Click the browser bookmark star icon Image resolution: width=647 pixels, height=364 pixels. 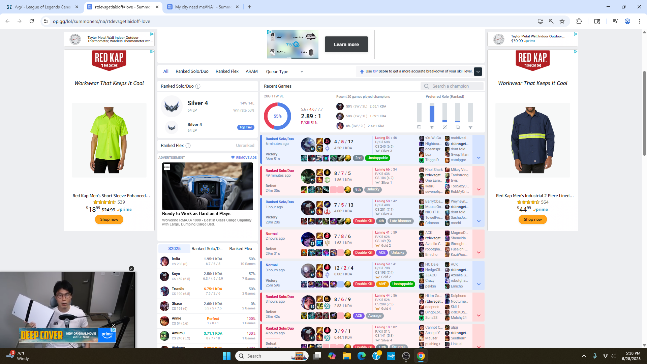pos(562,21)
